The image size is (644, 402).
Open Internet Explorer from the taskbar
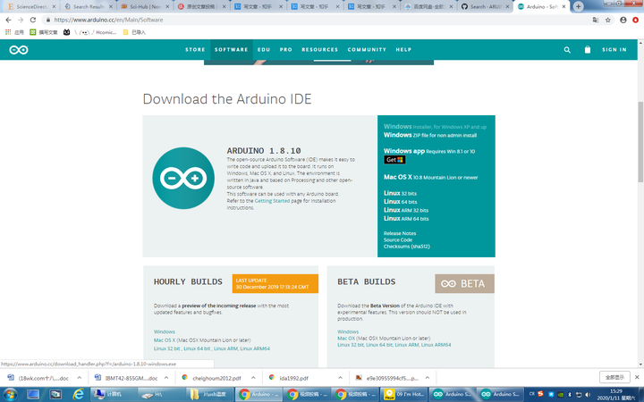tap(78, 394)
